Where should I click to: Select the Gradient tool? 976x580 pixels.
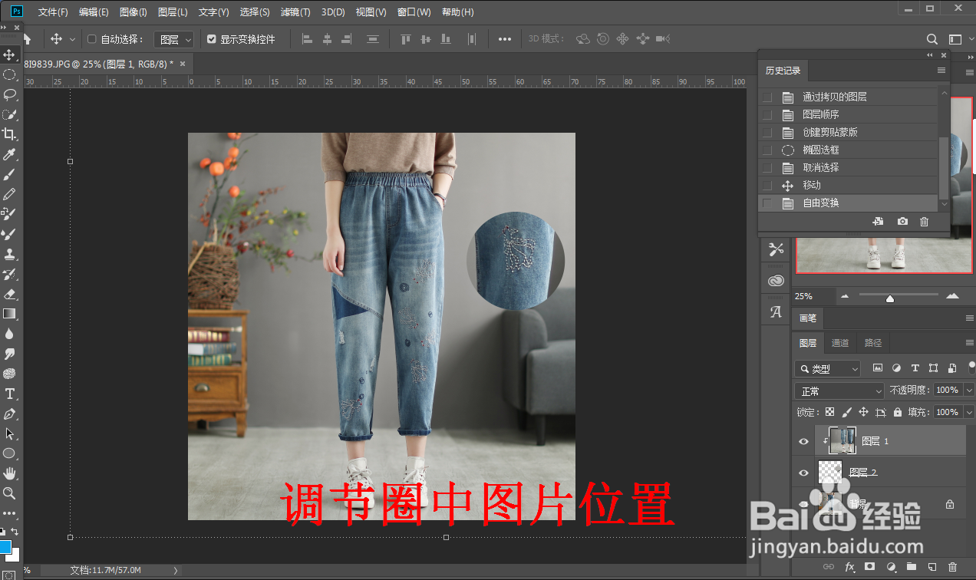point(9,314)
